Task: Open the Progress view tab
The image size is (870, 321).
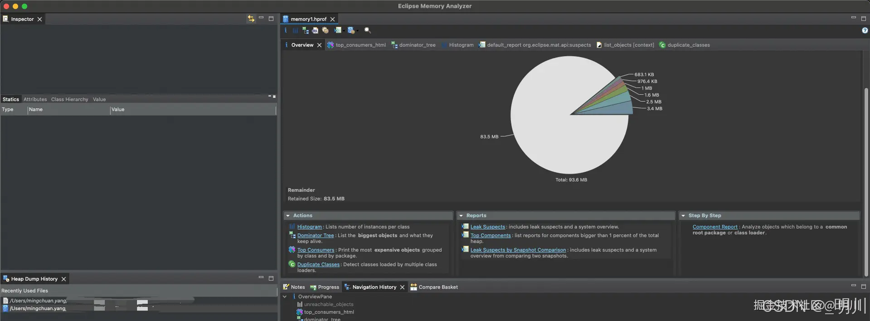Action: point(325,287)
